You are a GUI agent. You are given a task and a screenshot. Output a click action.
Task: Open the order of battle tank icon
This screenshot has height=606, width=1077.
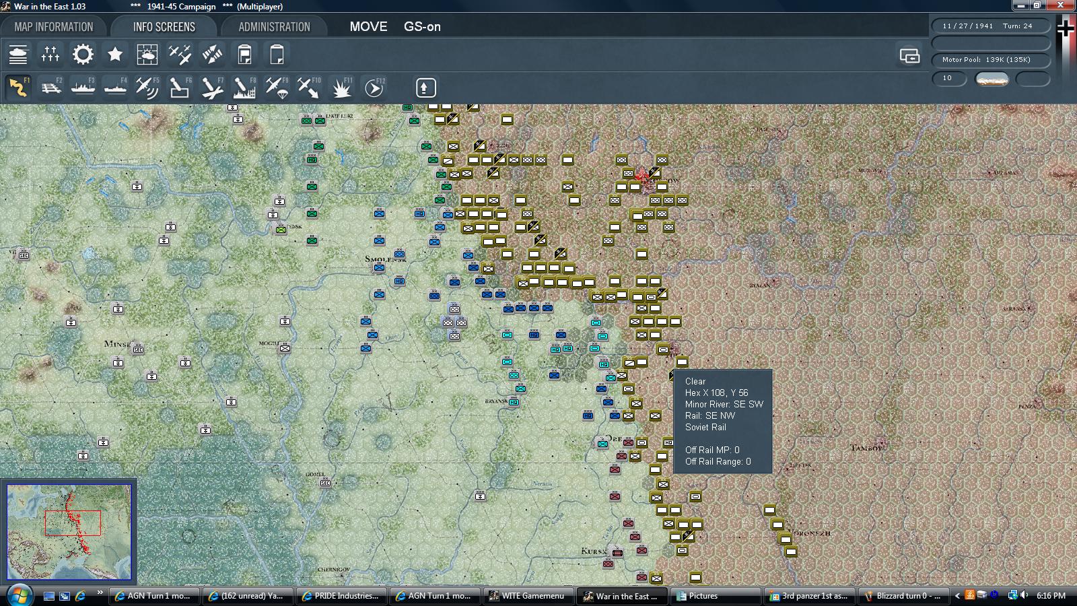pyautogui.click(x=18, y=55)
